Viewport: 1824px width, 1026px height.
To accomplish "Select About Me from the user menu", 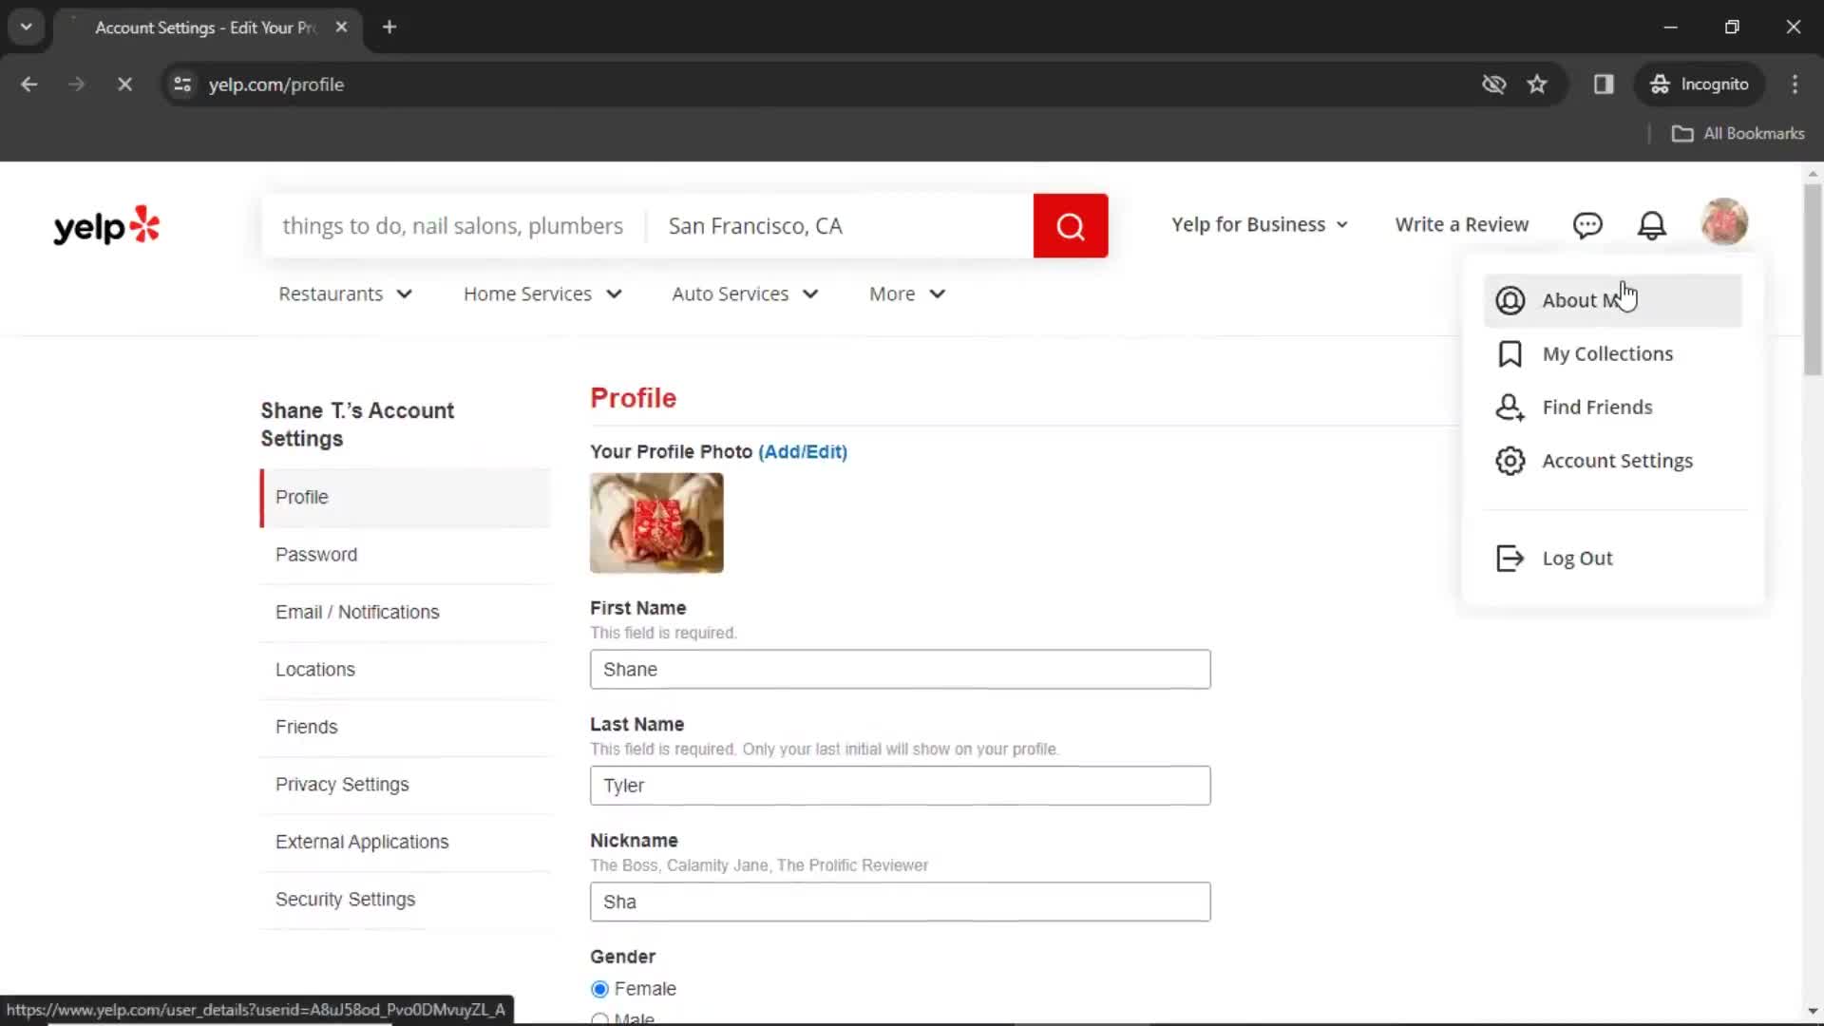I will coord(1613,300).
